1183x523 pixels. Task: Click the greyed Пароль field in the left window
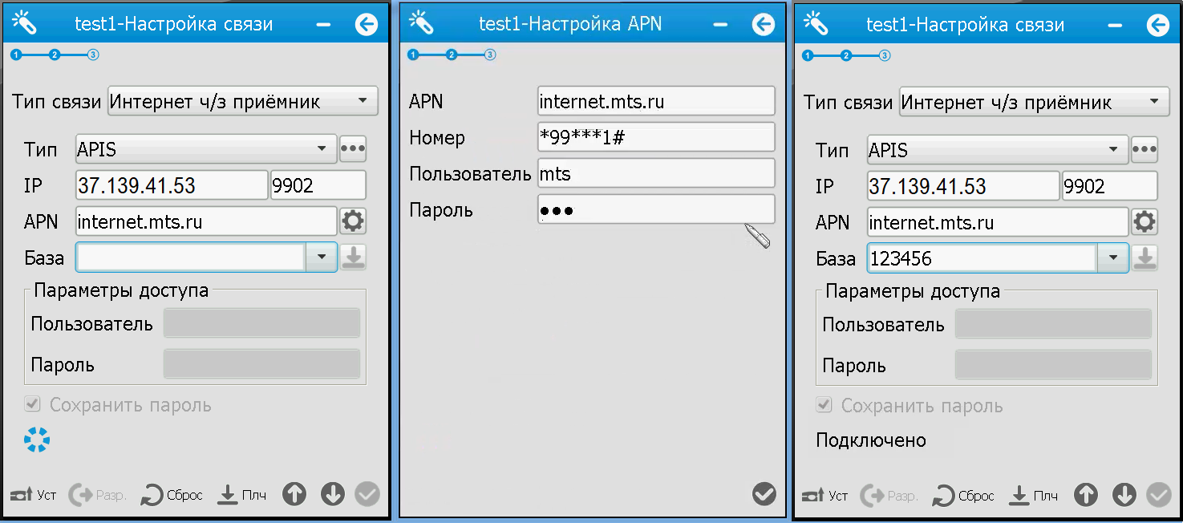261,364
